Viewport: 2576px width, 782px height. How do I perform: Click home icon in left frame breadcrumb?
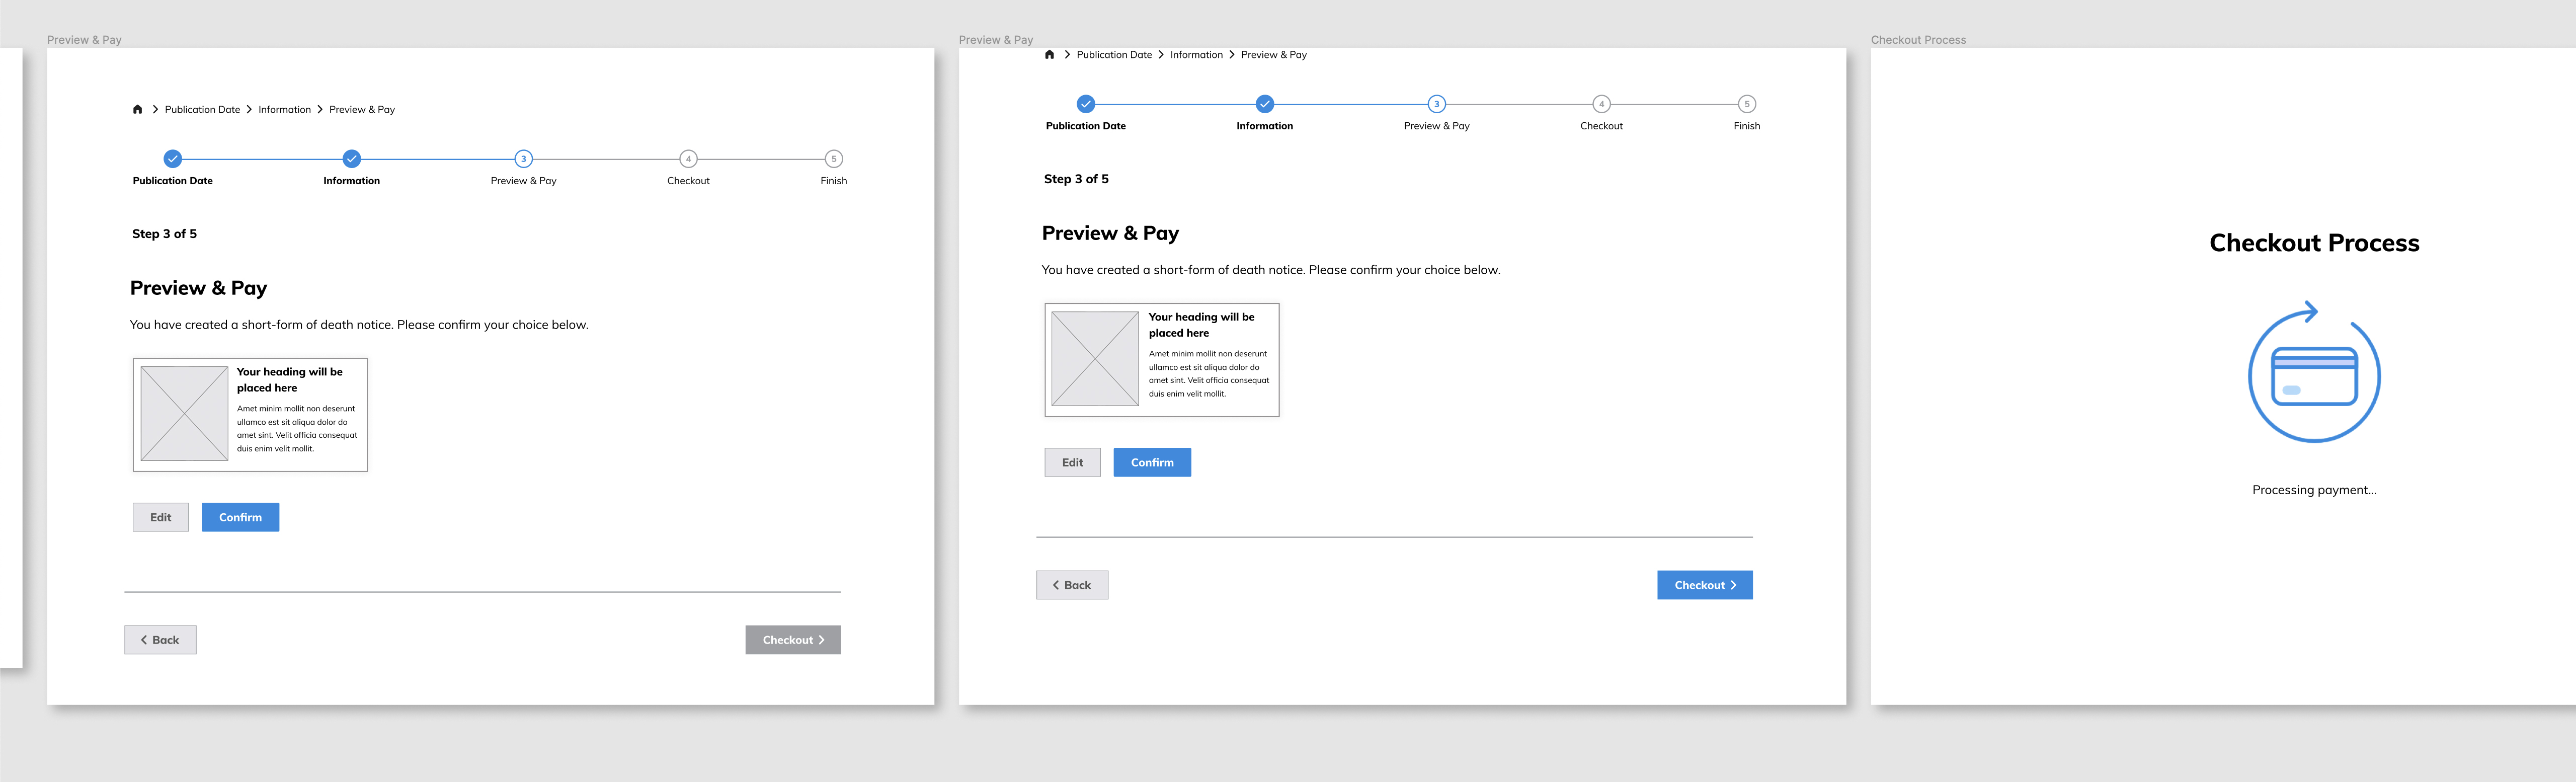coord(137,110)
